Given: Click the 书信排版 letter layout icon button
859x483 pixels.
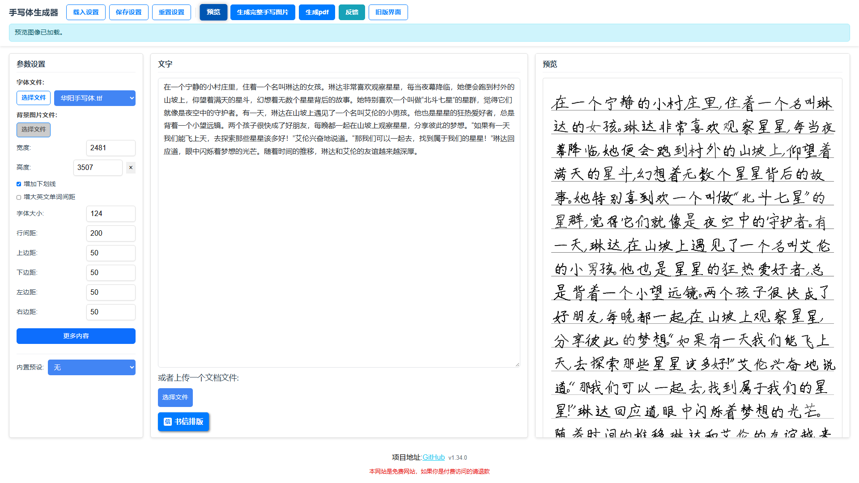Looking at the screenshot, I should (183, 422).
